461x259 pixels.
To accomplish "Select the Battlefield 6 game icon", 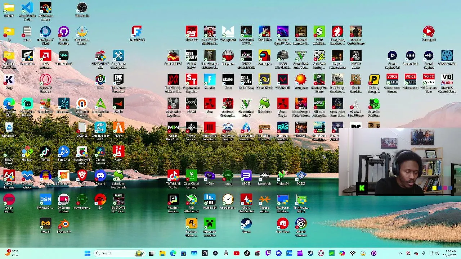I will [x=173, y=58].
